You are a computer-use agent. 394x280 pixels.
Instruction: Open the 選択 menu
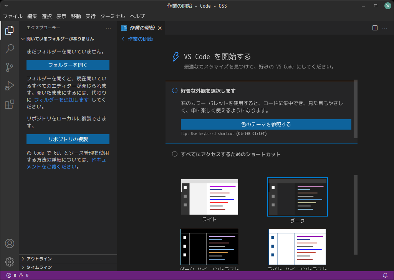pyautogui.click(x=47, y=16)
